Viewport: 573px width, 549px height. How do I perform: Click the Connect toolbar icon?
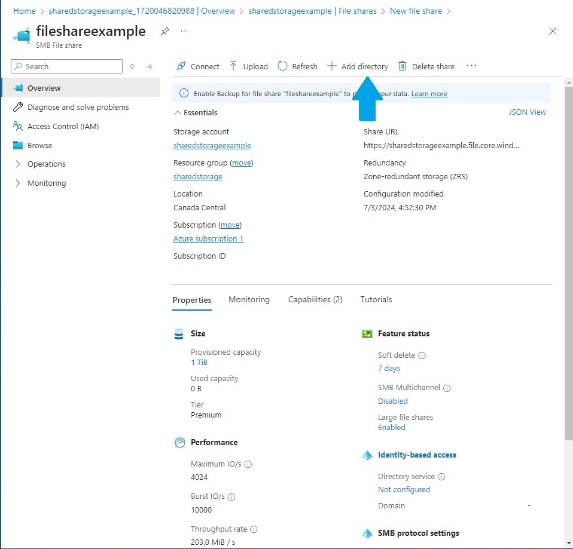point(181,66)
